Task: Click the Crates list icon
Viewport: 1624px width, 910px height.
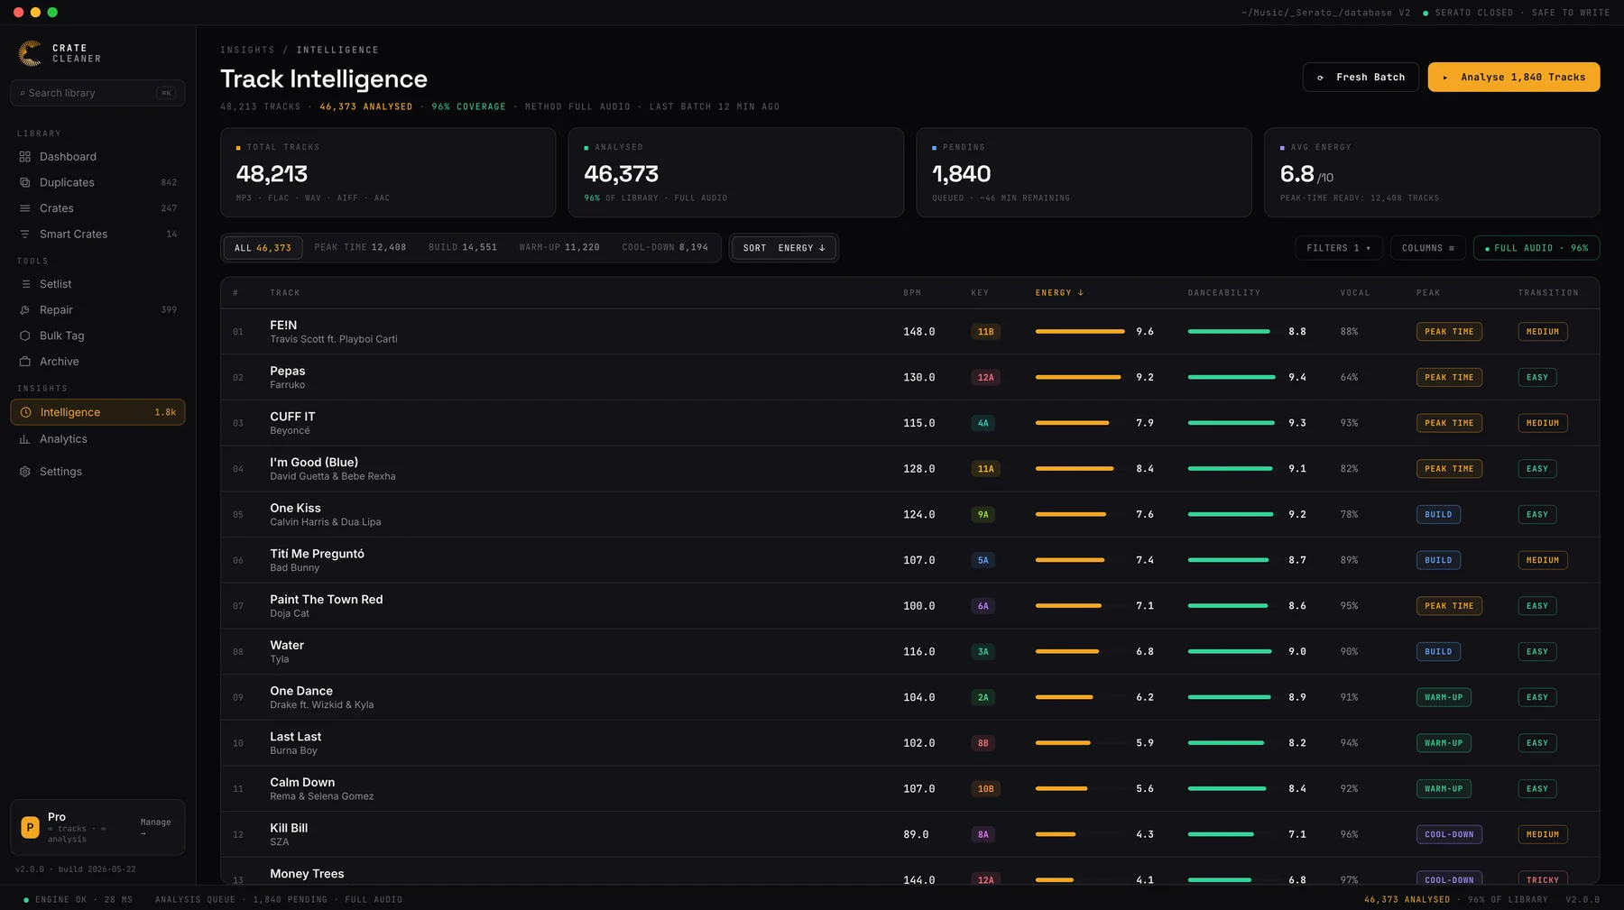Action: point(25,208)
